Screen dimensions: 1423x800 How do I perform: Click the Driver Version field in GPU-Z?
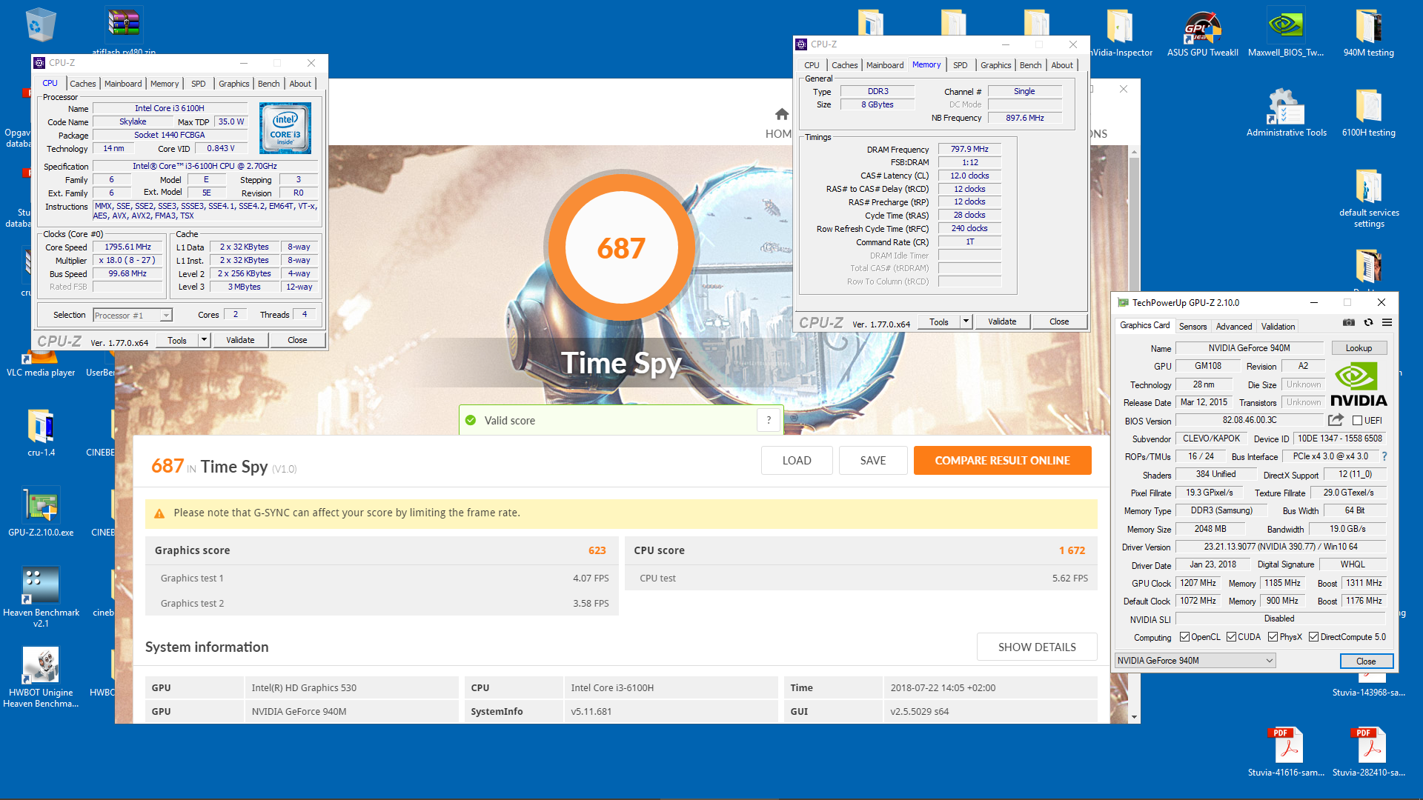(1280, 547)
